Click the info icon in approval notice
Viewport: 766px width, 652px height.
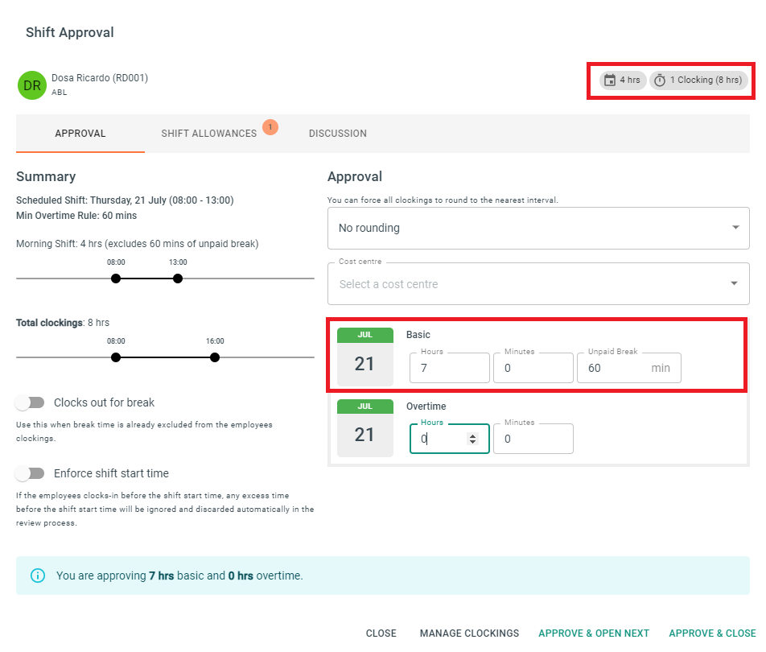(38, 576)
